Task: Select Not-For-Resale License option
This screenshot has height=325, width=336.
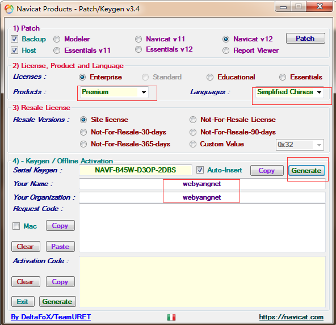Action: coord(193,120)
